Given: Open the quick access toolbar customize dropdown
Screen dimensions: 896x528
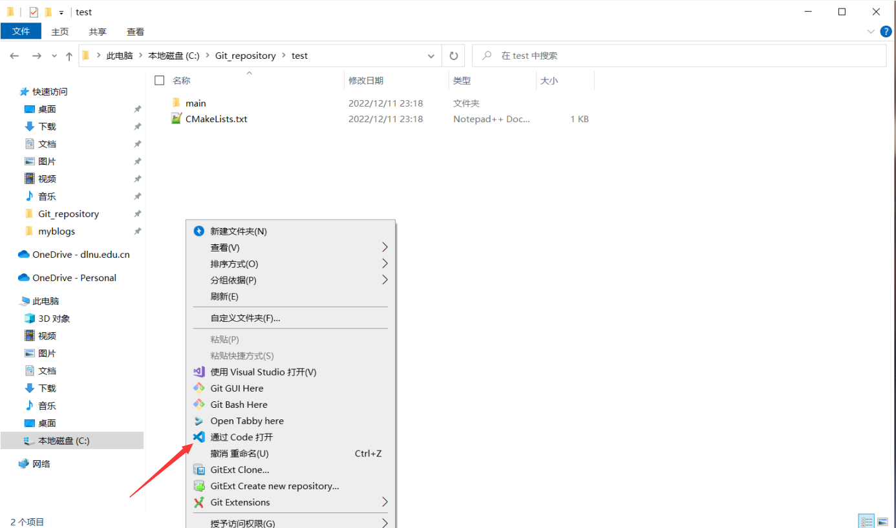Looking at the screenshot, I should pyautogui.click(x=61, y=12).
